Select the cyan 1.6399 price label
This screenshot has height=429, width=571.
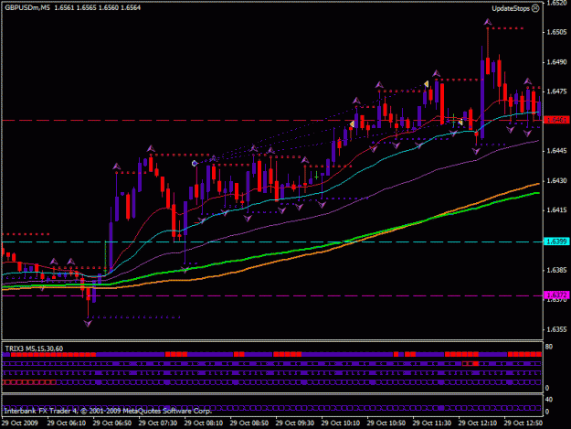point(556,241)
